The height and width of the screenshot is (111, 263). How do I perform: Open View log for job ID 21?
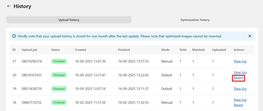tap(240, 61)
